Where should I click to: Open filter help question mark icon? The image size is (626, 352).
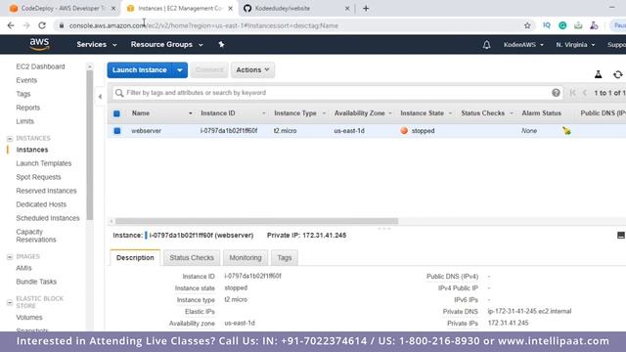(x=556, y=93)
